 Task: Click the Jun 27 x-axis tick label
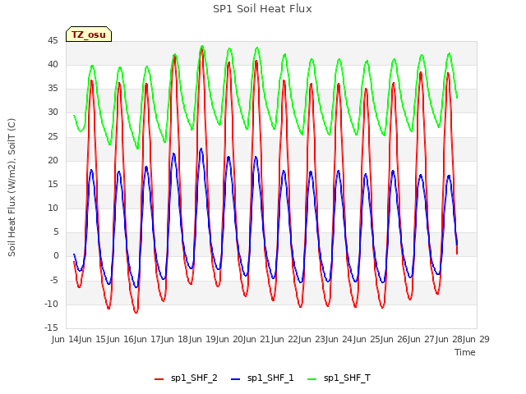click(x=422, y=339)
